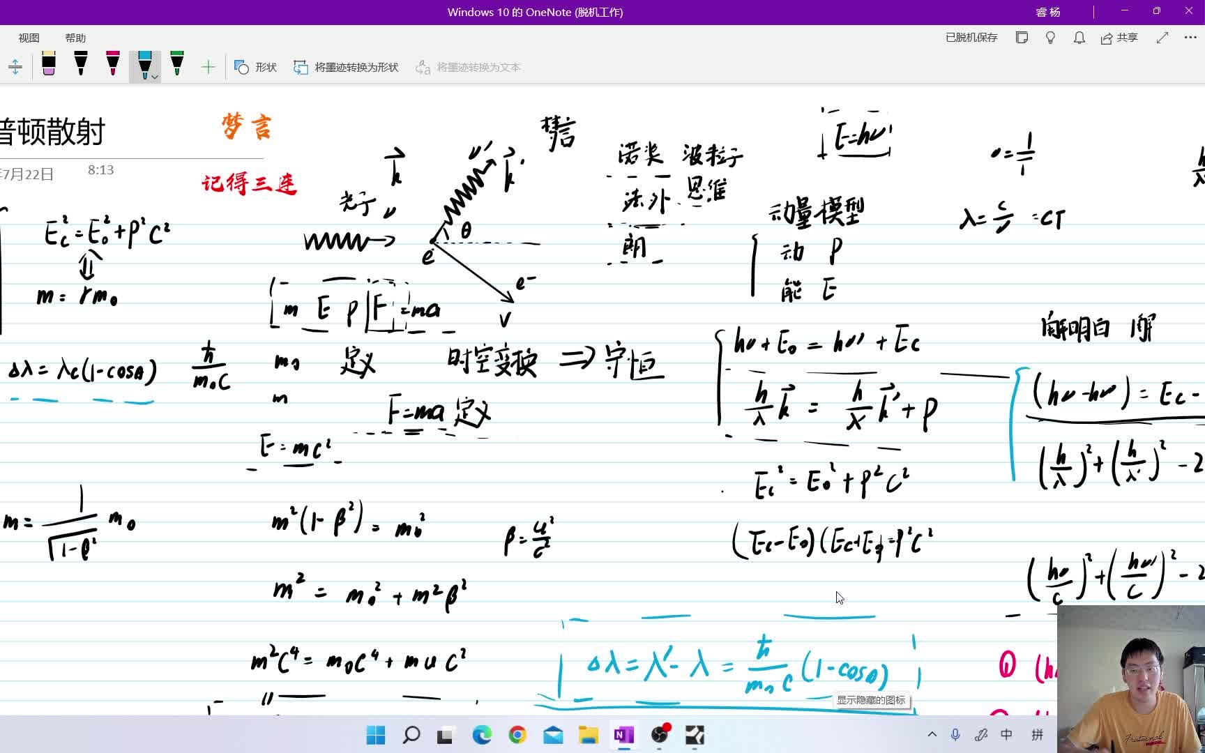Open the 视图 menu tab
Image resolution: width=1205 pixels, height=753 pixels.
pos(29,38)
